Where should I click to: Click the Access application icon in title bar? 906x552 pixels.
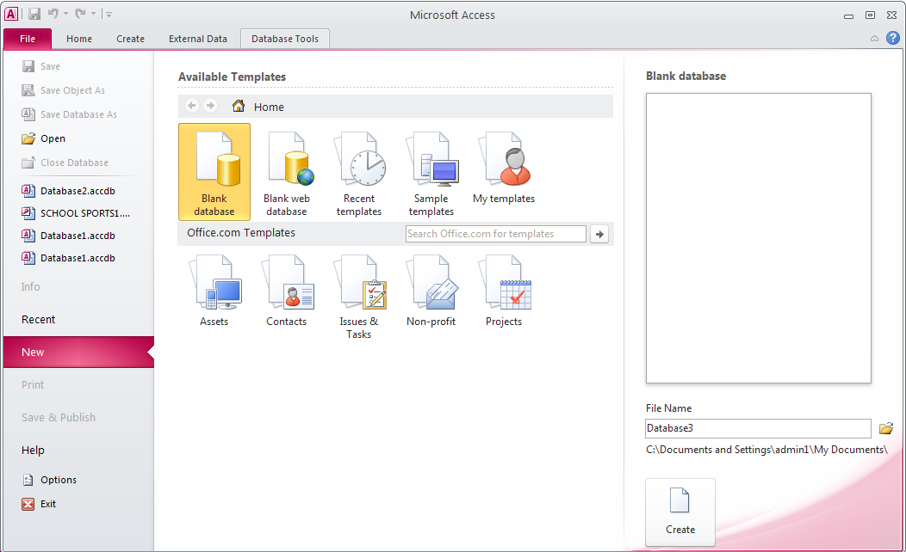[x=11, y=14]
